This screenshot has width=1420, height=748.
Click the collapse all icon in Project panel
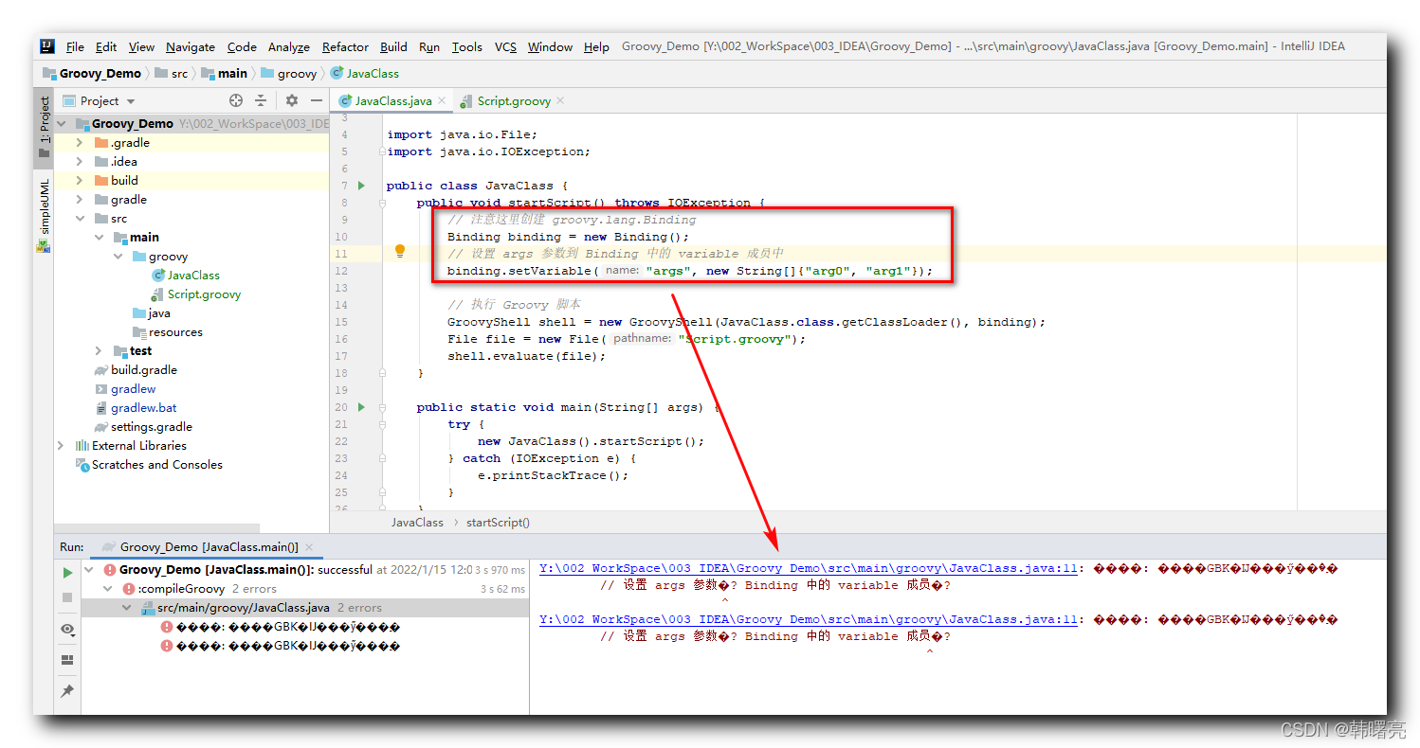[261, 100]
